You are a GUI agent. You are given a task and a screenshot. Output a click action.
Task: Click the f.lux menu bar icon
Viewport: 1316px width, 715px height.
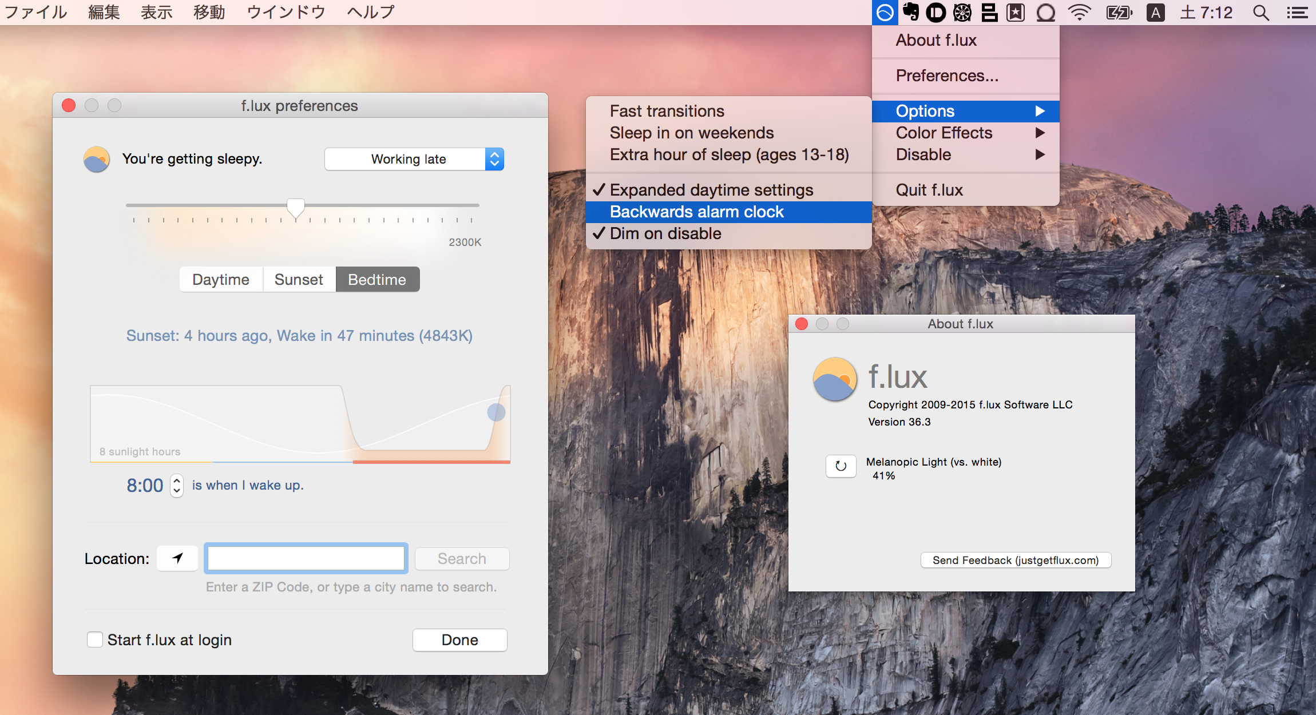[885, 12]
